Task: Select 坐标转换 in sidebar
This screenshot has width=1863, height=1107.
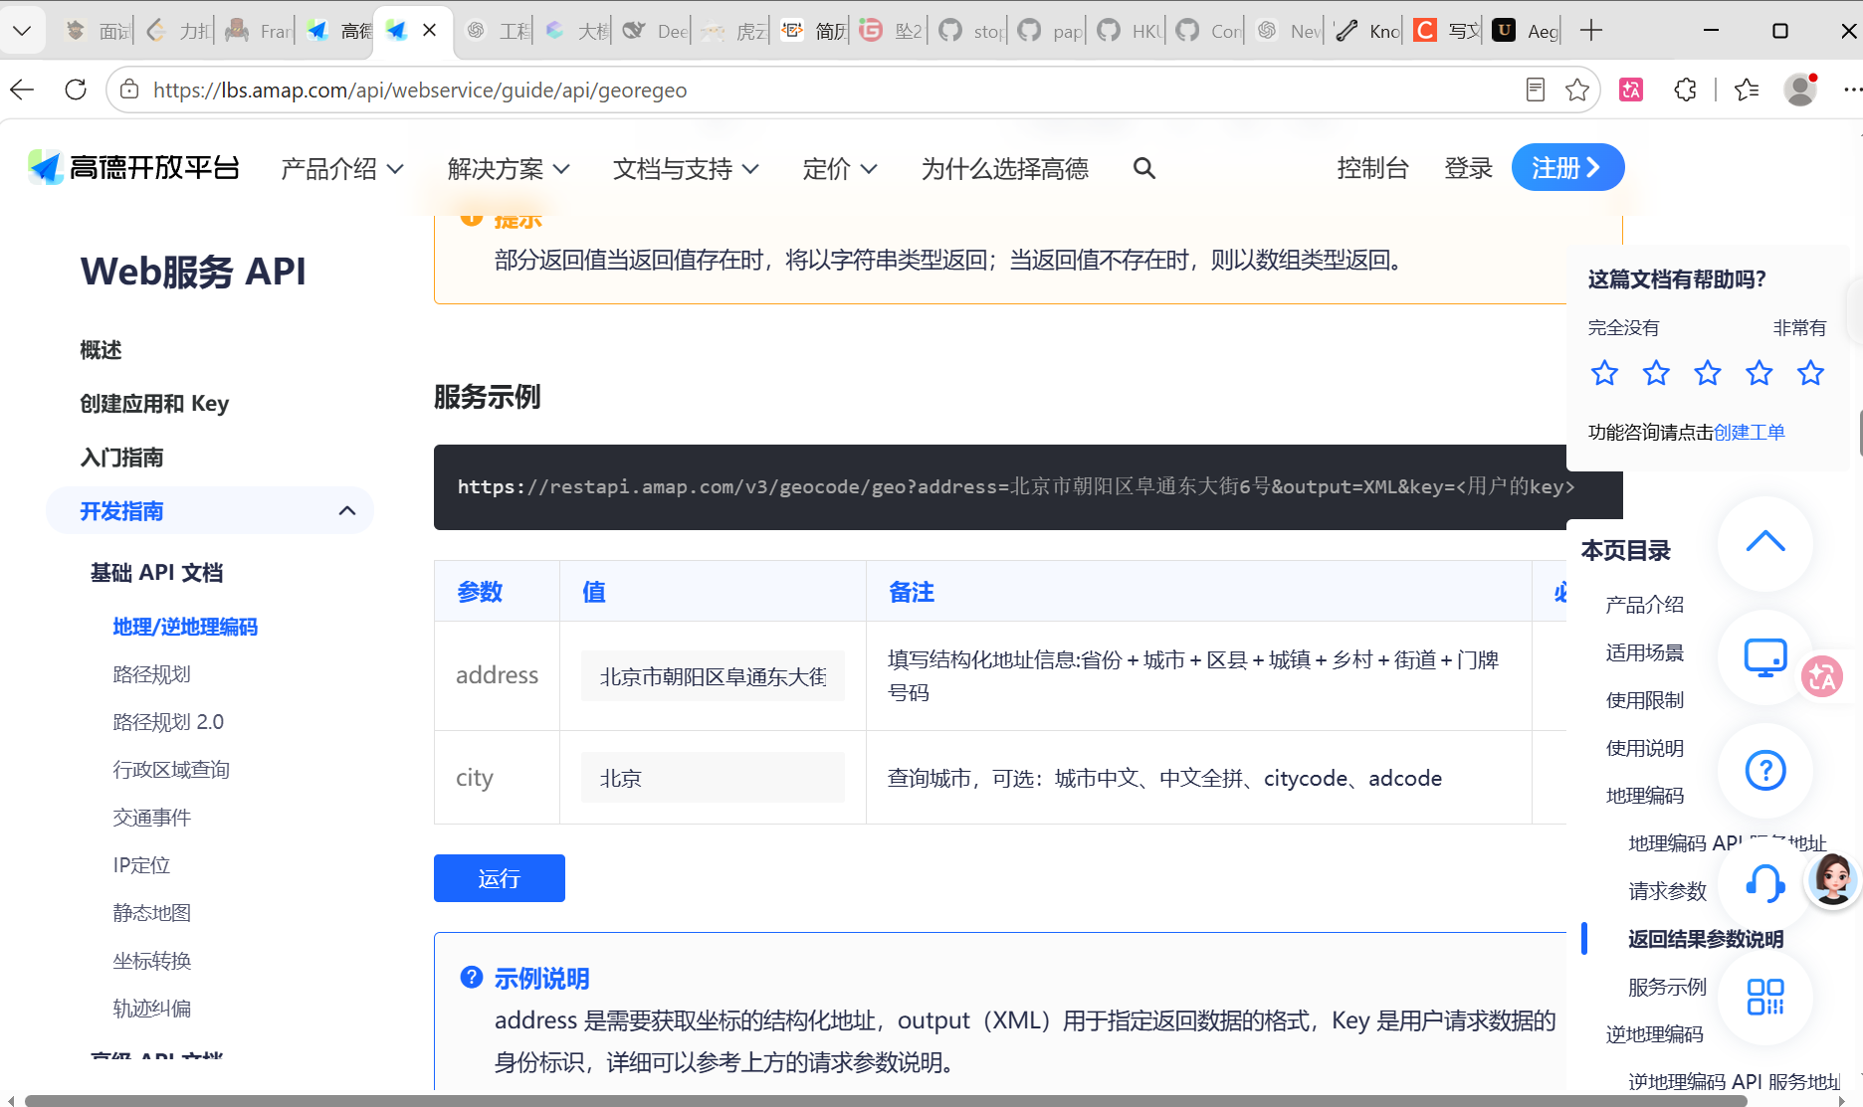Action: pos(151,961)
